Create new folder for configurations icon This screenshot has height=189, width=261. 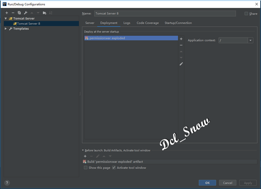[x=44, y=13]
